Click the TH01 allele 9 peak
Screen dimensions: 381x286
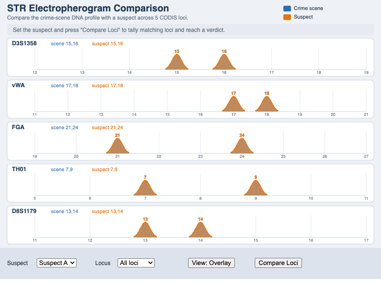click(256, 188)
